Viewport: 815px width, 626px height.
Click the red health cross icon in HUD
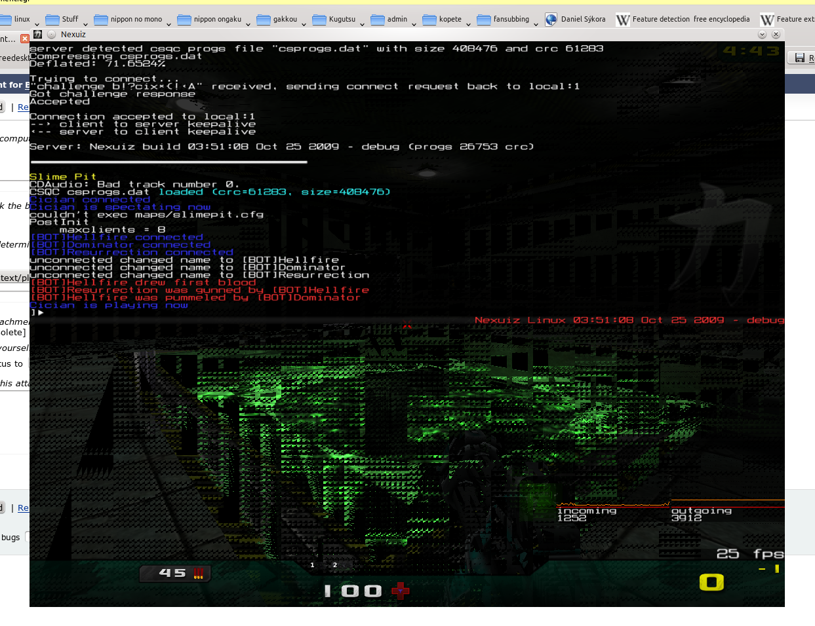400,591
